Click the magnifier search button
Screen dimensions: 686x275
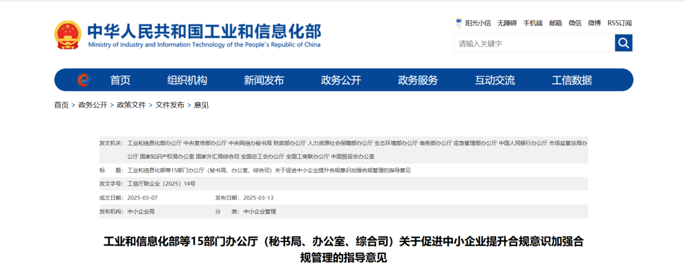[623, 43]
